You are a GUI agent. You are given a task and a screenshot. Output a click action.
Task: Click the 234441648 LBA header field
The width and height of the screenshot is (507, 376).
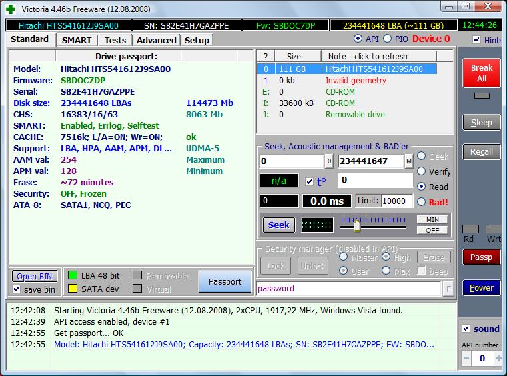[x=393, y=25]
